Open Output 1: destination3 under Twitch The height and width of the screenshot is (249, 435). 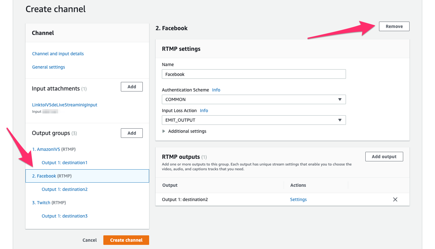(x=65, y=216)
